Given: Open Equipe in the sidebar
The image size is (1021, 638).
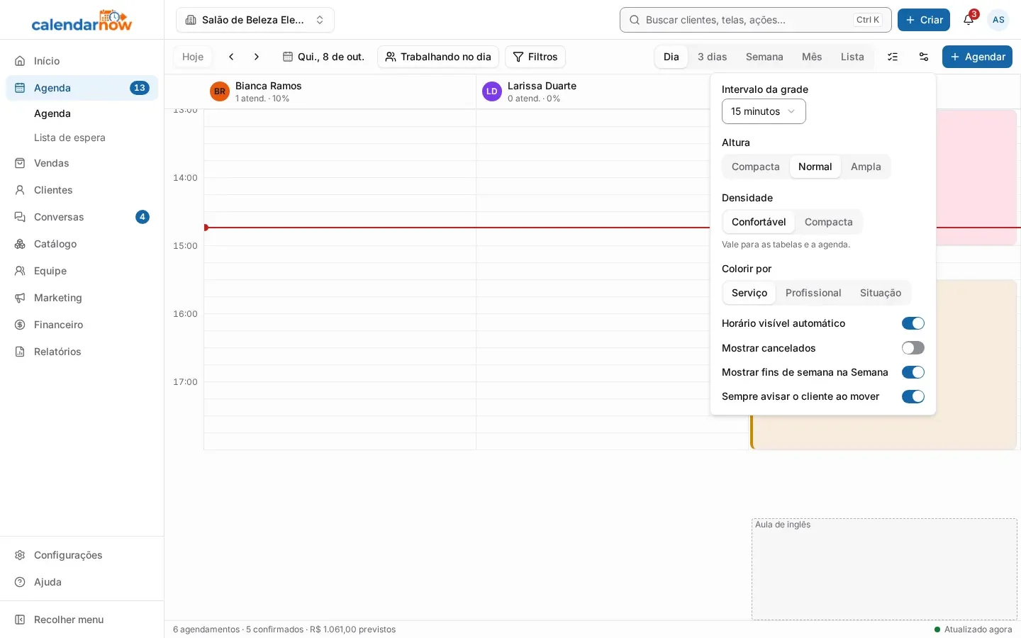Looking at the screenshot, I should [x=82, y=271].
